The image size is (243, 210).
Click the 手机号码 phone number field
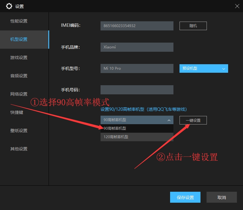137,90
